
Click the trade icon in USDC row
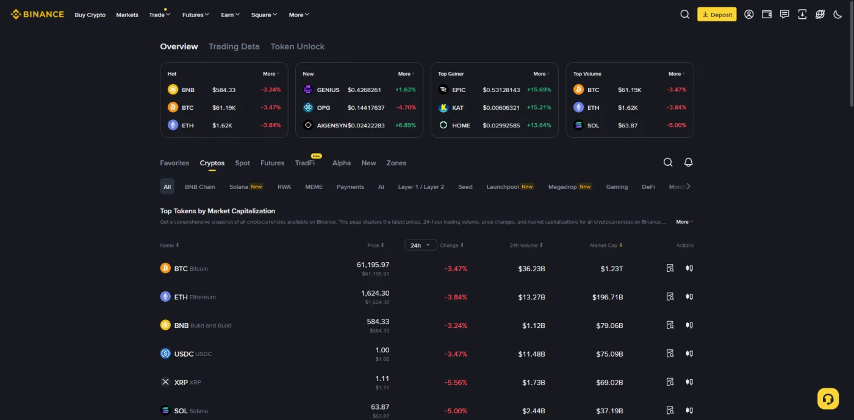[x=689, y=354]
